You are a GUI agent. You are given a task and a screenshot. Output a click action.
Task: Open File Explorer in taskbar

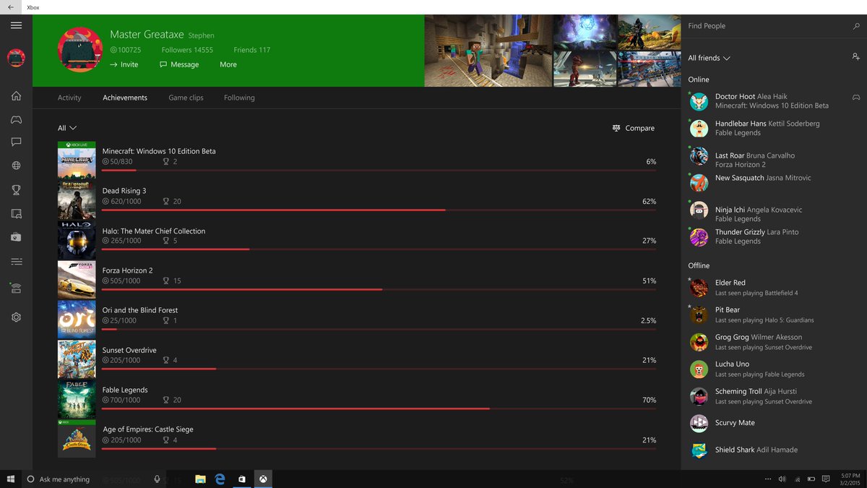(200, 479)
